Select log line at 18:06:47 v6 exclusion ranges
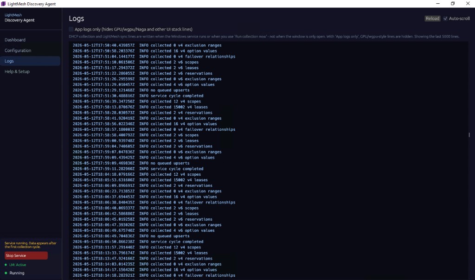475x280 pixels. click(x=147, y=225)
